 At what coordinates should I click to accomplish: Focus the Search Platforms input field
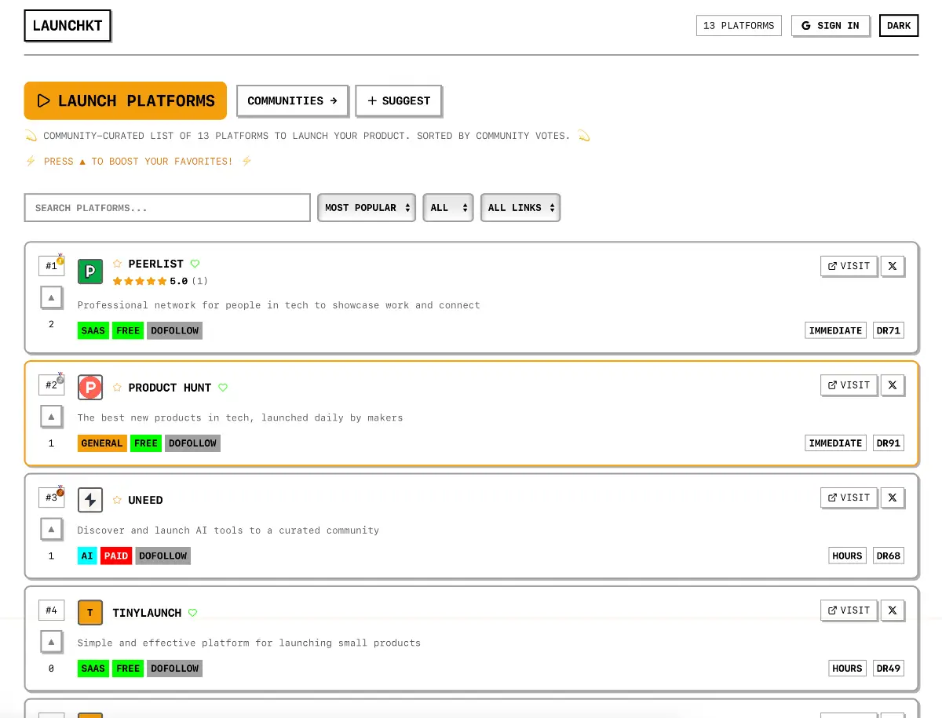tap(167, 208)
